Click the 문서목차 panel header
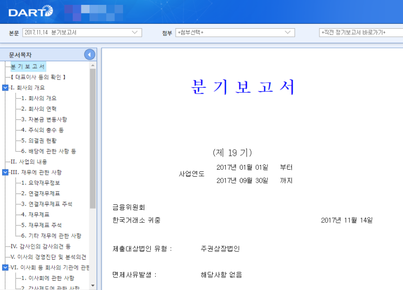 pyautogui.click(x=20, y=55)
